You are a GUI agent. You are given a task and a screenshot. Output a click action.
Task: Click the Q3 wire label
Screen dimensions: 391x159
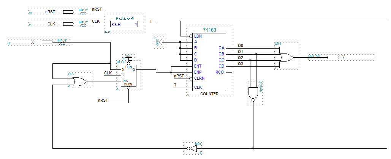click(241, 64)
